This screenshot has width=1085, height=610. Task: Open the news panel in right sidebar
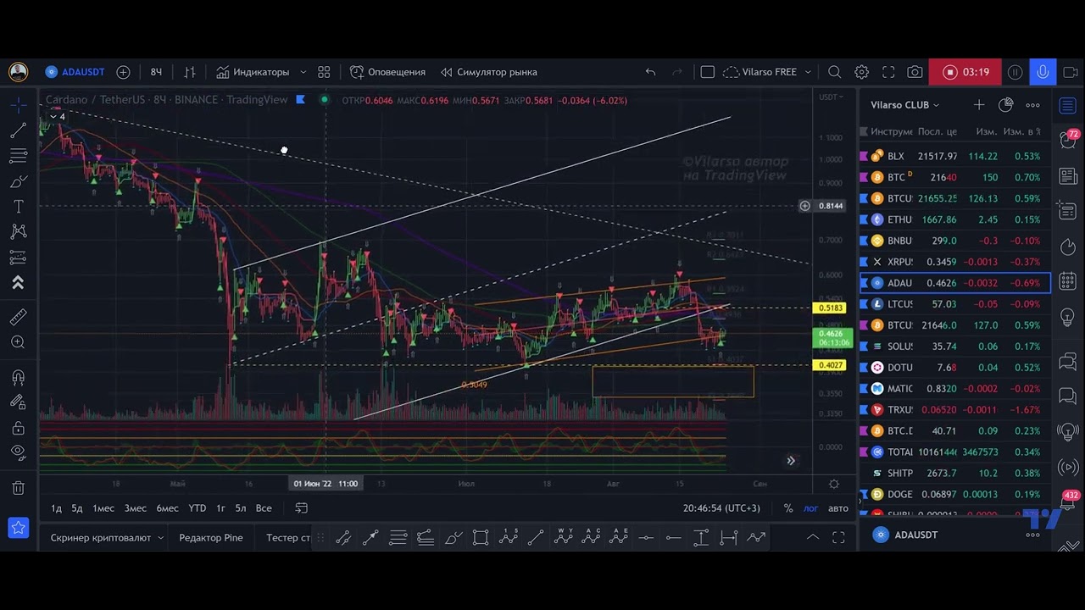coord(1068,176)
